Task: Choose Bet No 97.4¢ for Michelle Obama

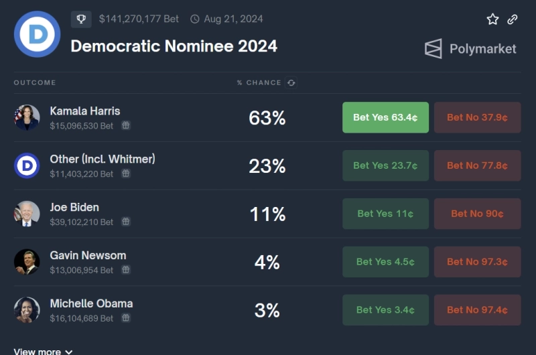Action: 477,310
